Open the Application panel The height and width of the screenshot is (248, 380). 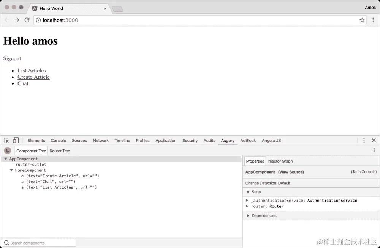click(166, 141)
